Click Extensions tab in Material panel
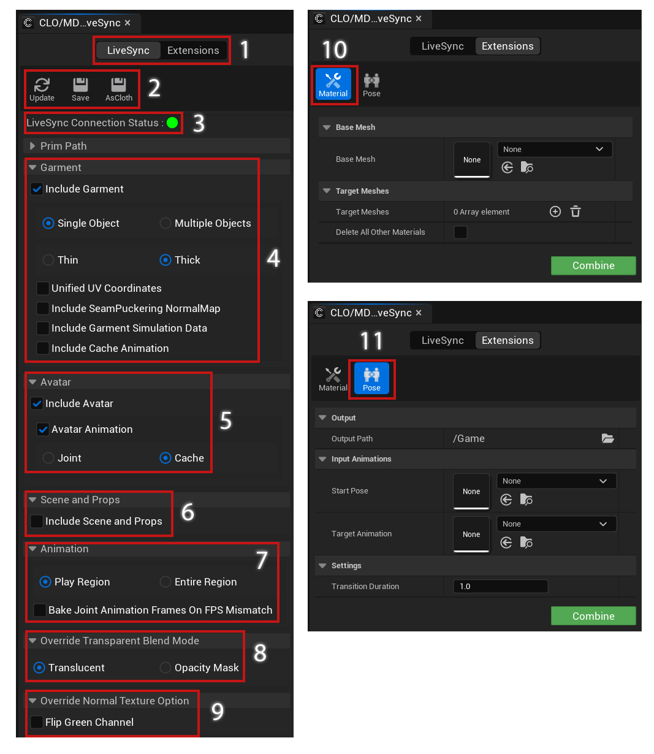Viewport: 654px width, 754px height. click(508, 46)
